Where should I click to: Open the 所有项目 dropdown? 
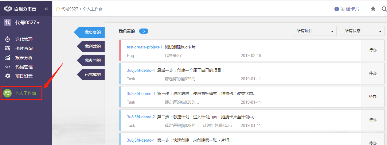click(314, 31)
